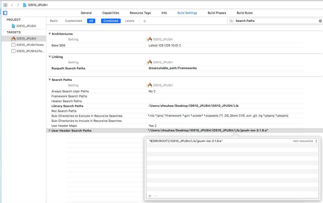323x203 pixels.
Task: Select the All settings filter
Action: [x=91, y=21]
